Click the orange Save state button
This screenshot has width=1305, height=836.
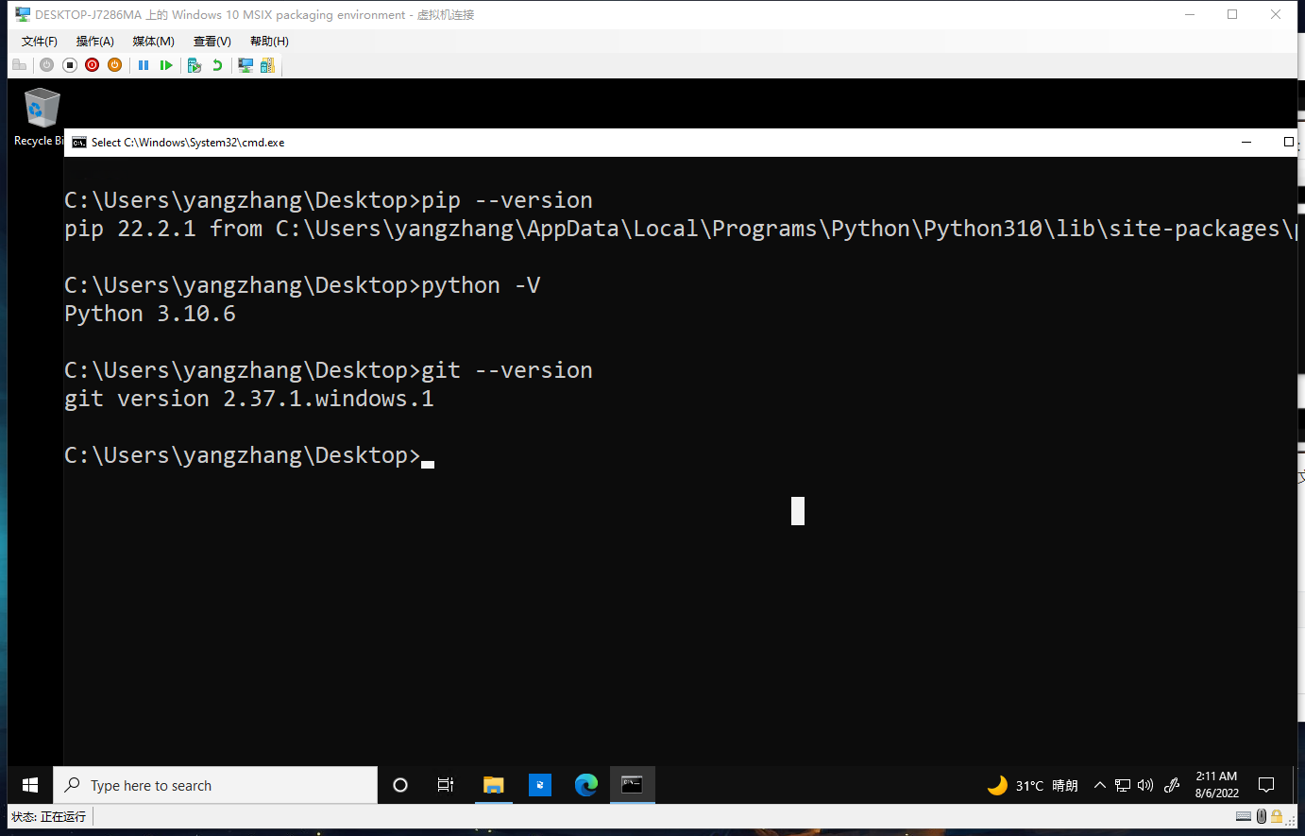pos(114,65)
